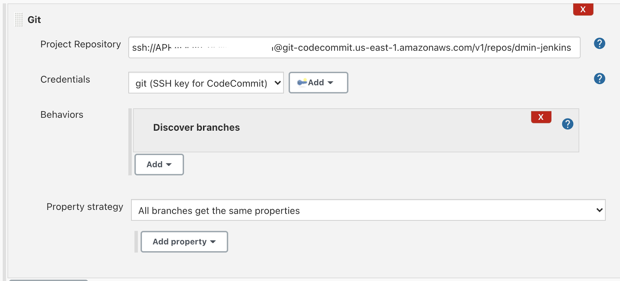
Task: Open help for Credentials field
Action: (x=599, y=79)
